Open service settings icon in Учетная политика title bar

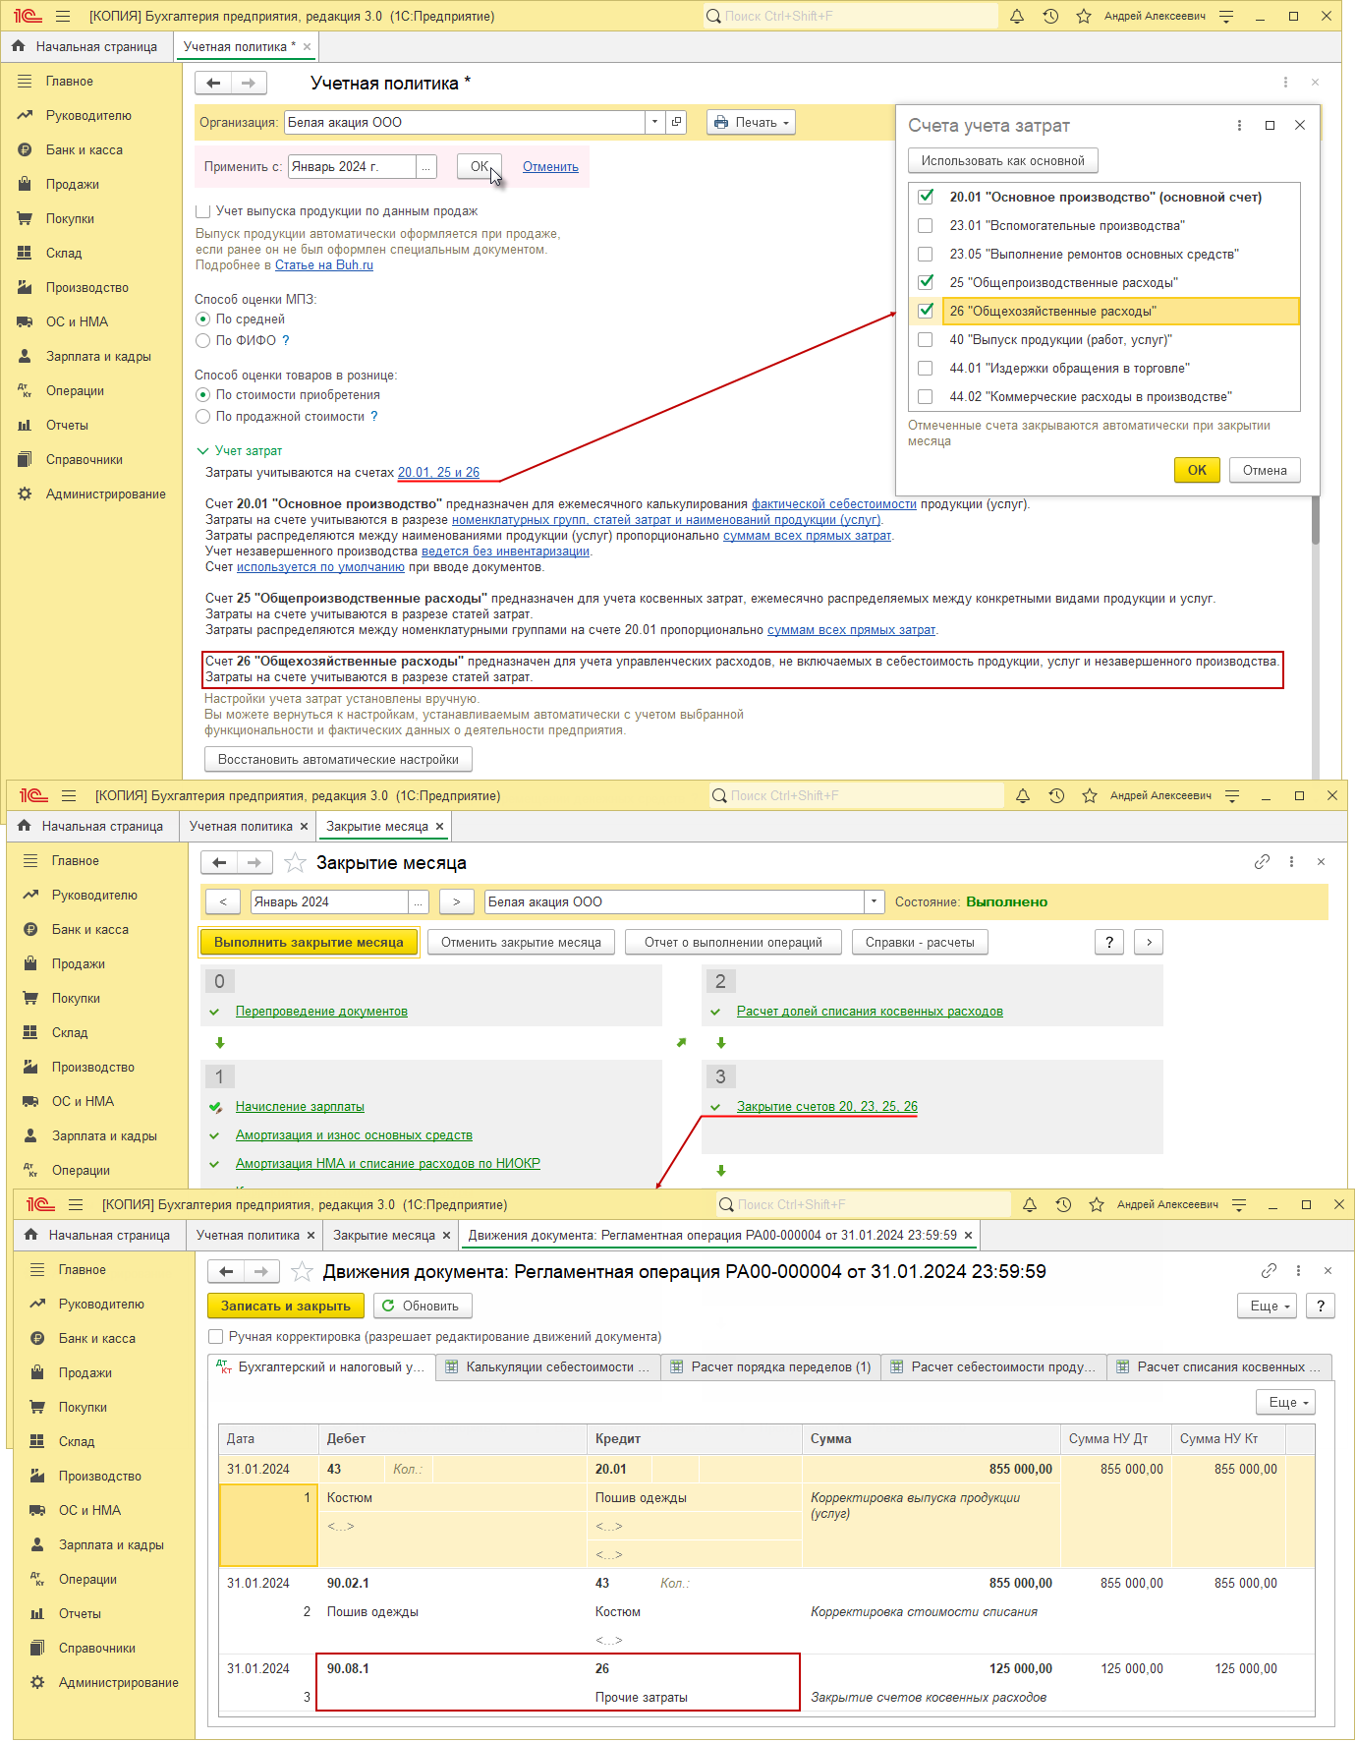(x=1226, y=17)
